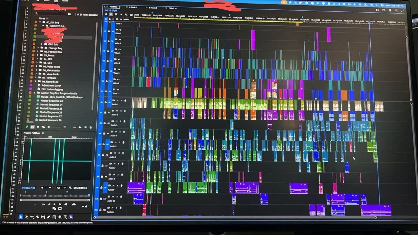418x235 pixels.
Task: Select the Hand tool
Action: [59, 217]
